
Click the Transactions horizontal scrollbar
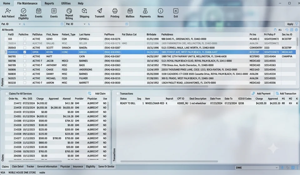(169, 162)
